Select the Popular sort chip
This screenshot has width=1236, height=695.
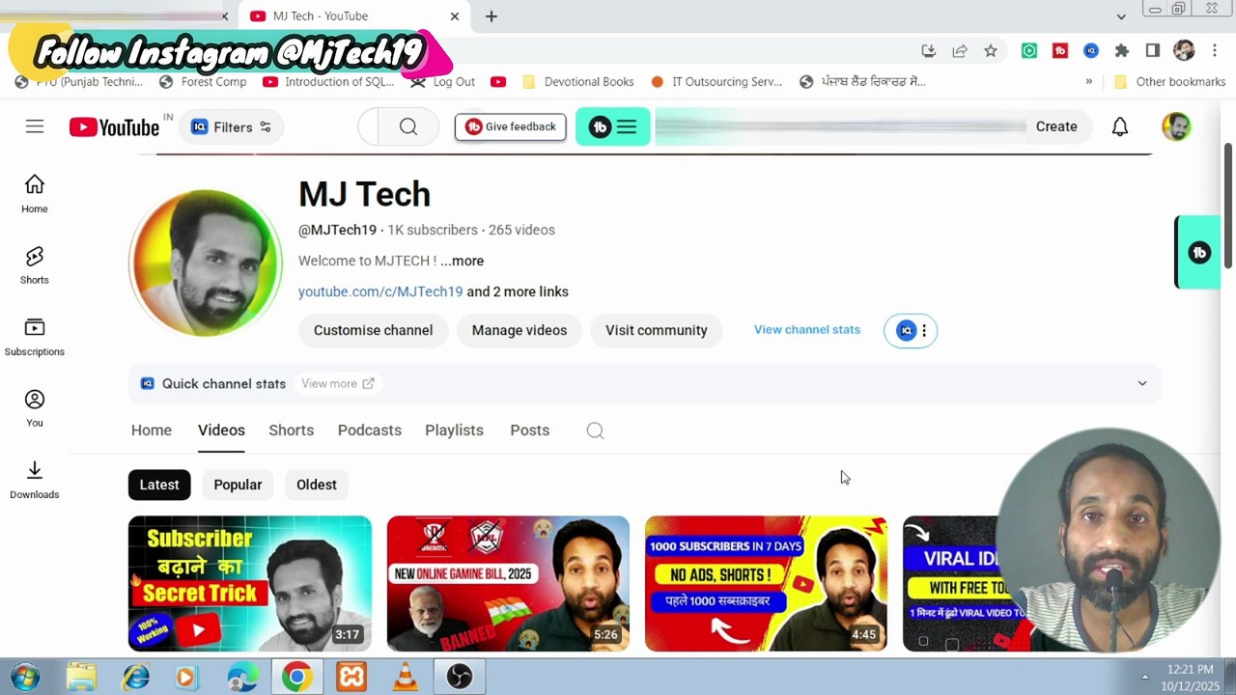[x=238, y=485]
